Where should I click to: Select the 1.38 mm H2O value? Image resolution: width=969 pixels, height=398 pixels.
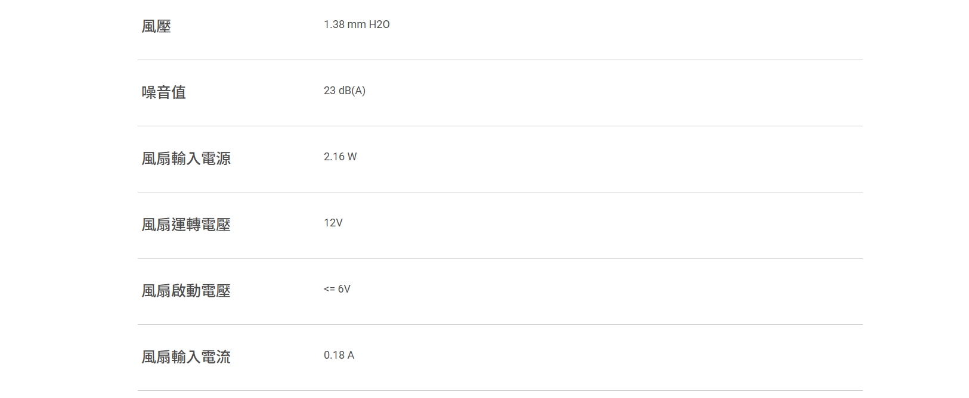pos(356,24)
